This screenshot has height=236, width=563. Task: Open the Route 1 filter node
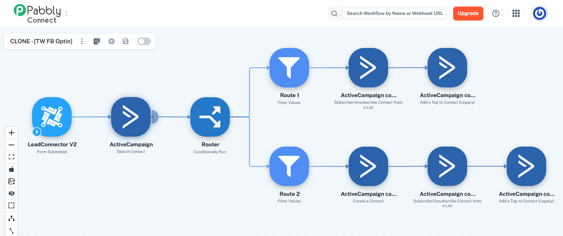tap(289, 68)
